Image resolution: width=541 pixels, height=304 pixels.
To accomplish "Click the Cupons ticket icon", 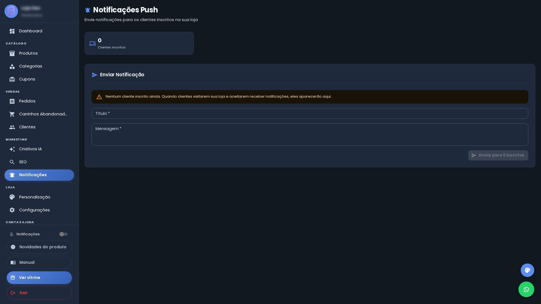I will point(12,79).
